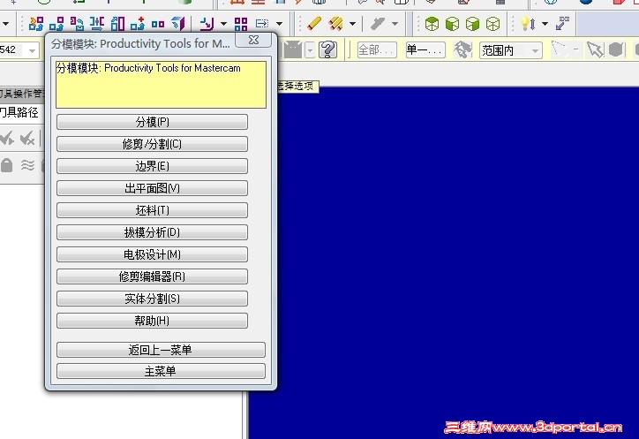This screenshot has height=439, width=639.
Task: Click the gray tool icon after pencils
Action: click(378, 24)
